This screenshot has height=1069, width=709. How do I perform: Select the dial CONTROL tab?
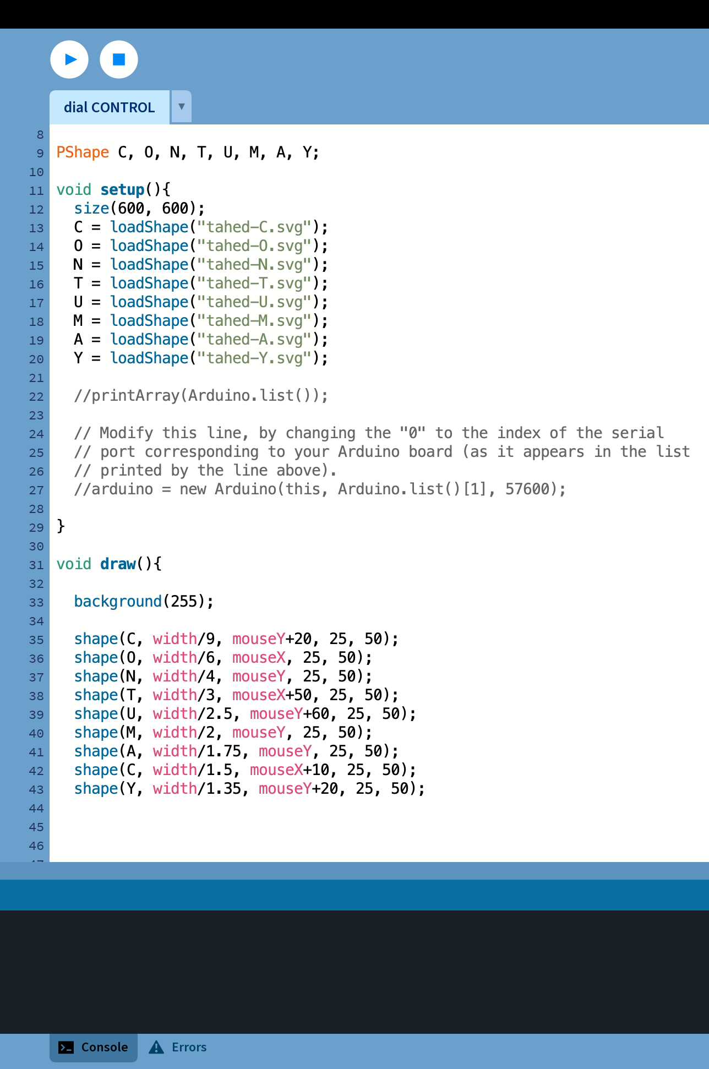(110, 107)
